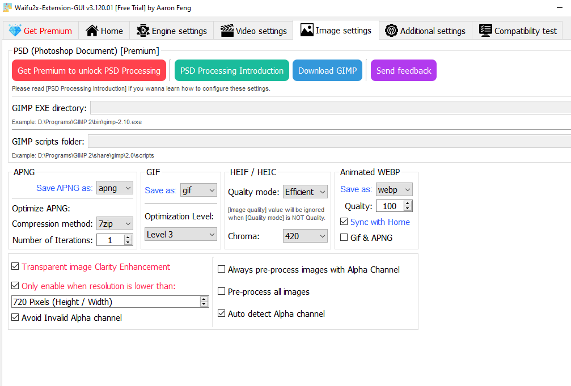The width and height of the screenshot is (571, 386).
Task: Click the Image quality ignored note
Action: (276, 214)
